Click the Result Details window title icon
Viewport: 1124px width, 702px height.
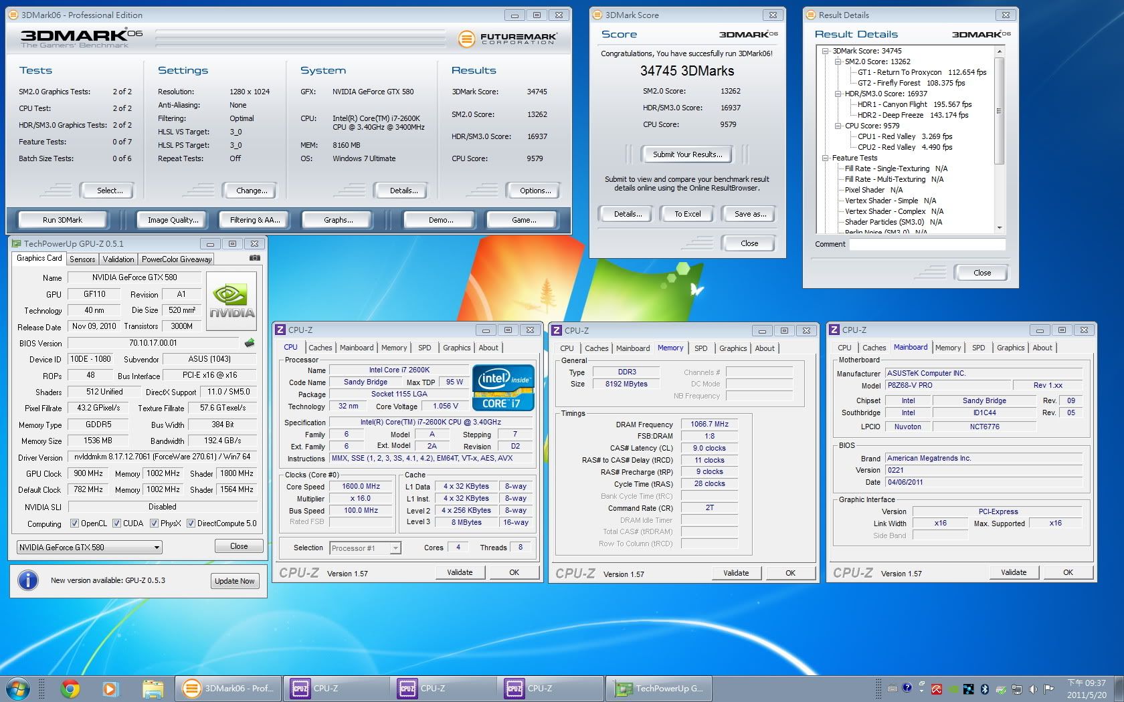[x=811, y=15]
